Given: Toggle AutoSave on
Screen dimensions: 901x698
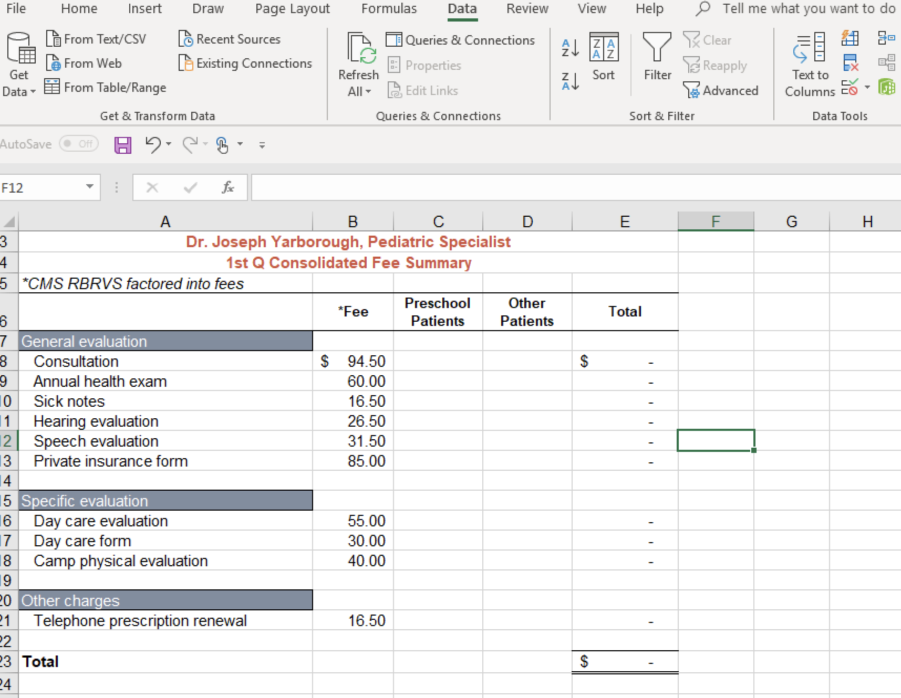Looking at the screenshot, I should pos(78,144).
